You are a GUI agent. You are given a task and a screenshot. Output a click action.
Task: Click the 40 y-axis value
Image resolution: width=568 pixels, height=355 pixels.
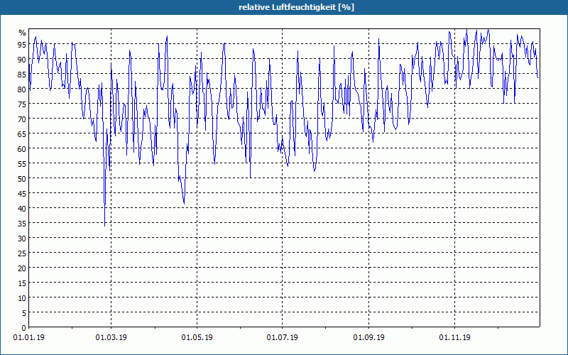pyautogui.click(x=22, y=208)
